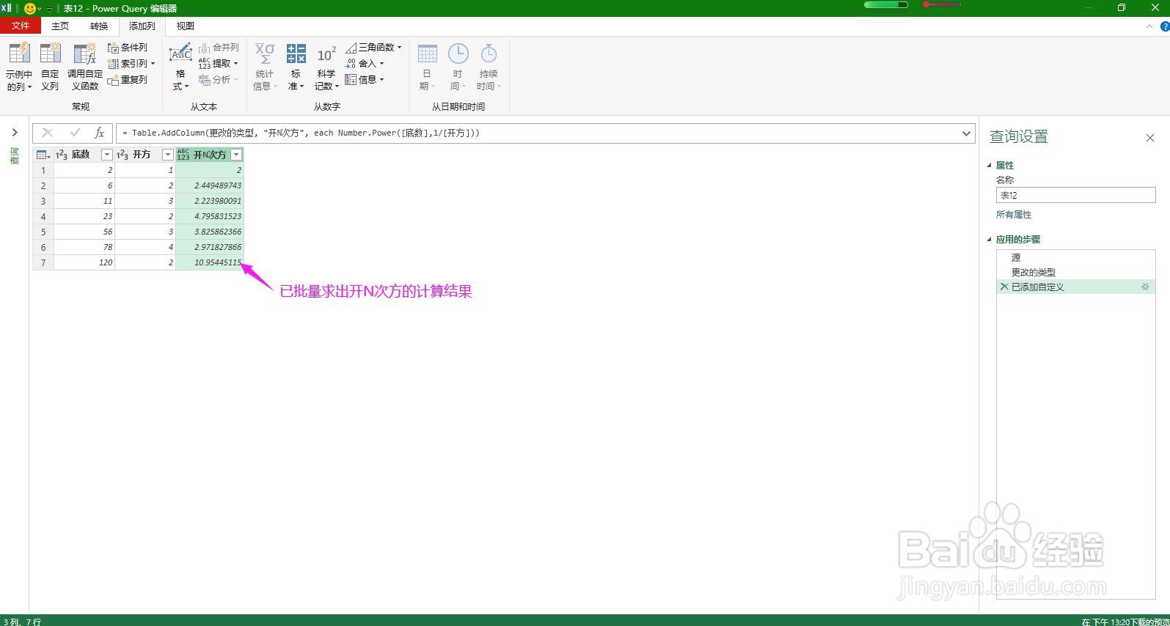Delete Added Custom step with X

1004,287
